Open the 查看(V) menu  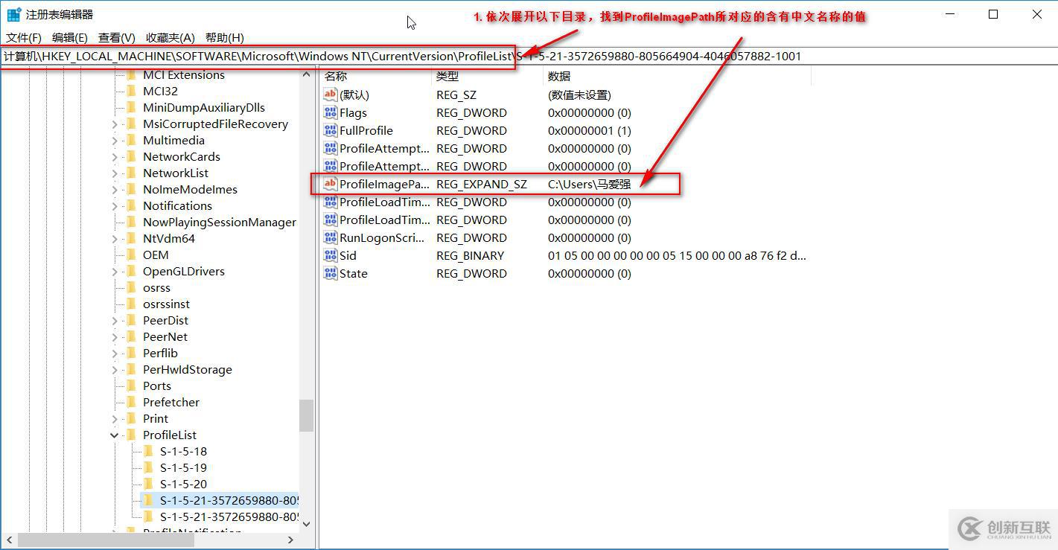click(x=117, y=37)
